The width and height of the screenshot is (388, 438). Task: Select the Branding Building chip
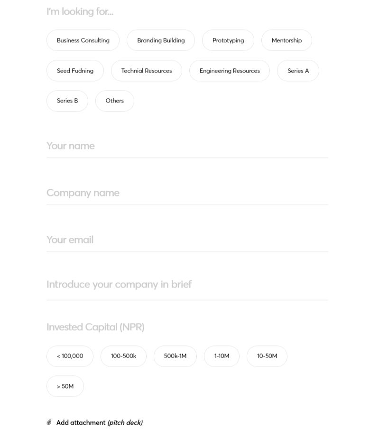click(x=161, y=40)
